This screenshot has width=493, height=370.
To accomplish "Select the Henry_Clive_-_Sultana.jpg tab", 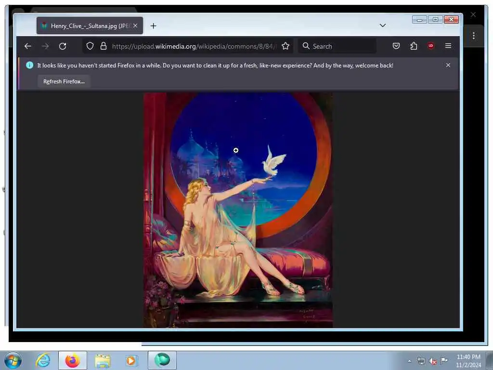I will [90, 26].
